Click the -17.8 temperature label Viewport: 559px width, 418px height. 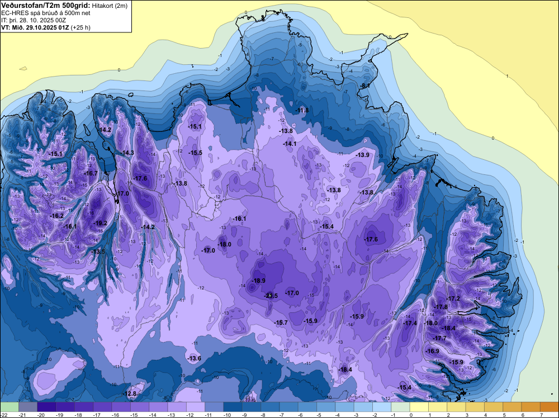point(441,307)
